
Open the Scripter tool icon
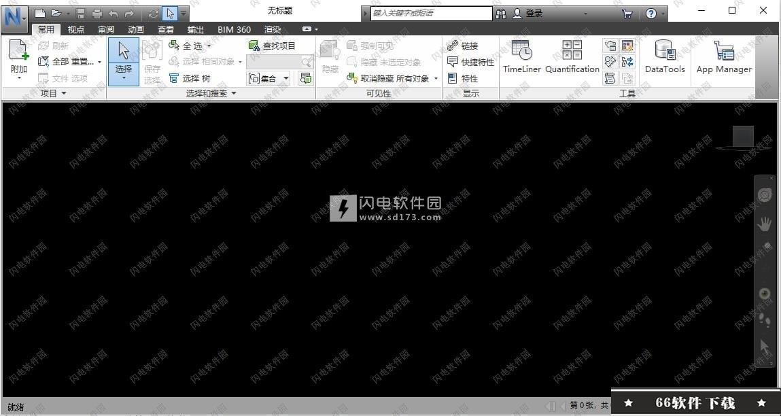point(610,78)
